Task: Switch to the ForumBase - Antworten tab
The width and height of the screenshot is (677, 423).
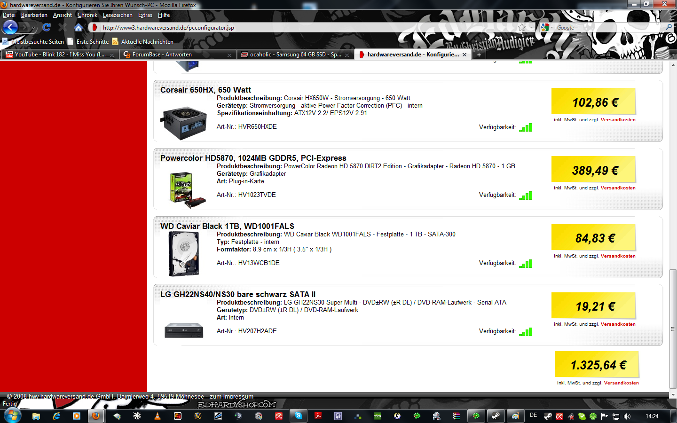Action: 177,55
